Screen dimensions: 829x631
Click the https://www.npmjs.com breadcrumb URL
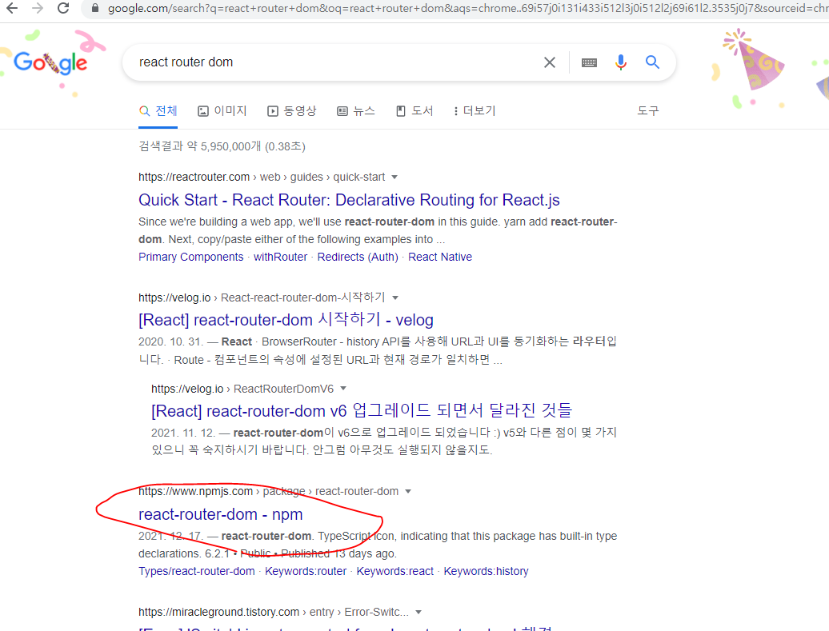(195, 492)
